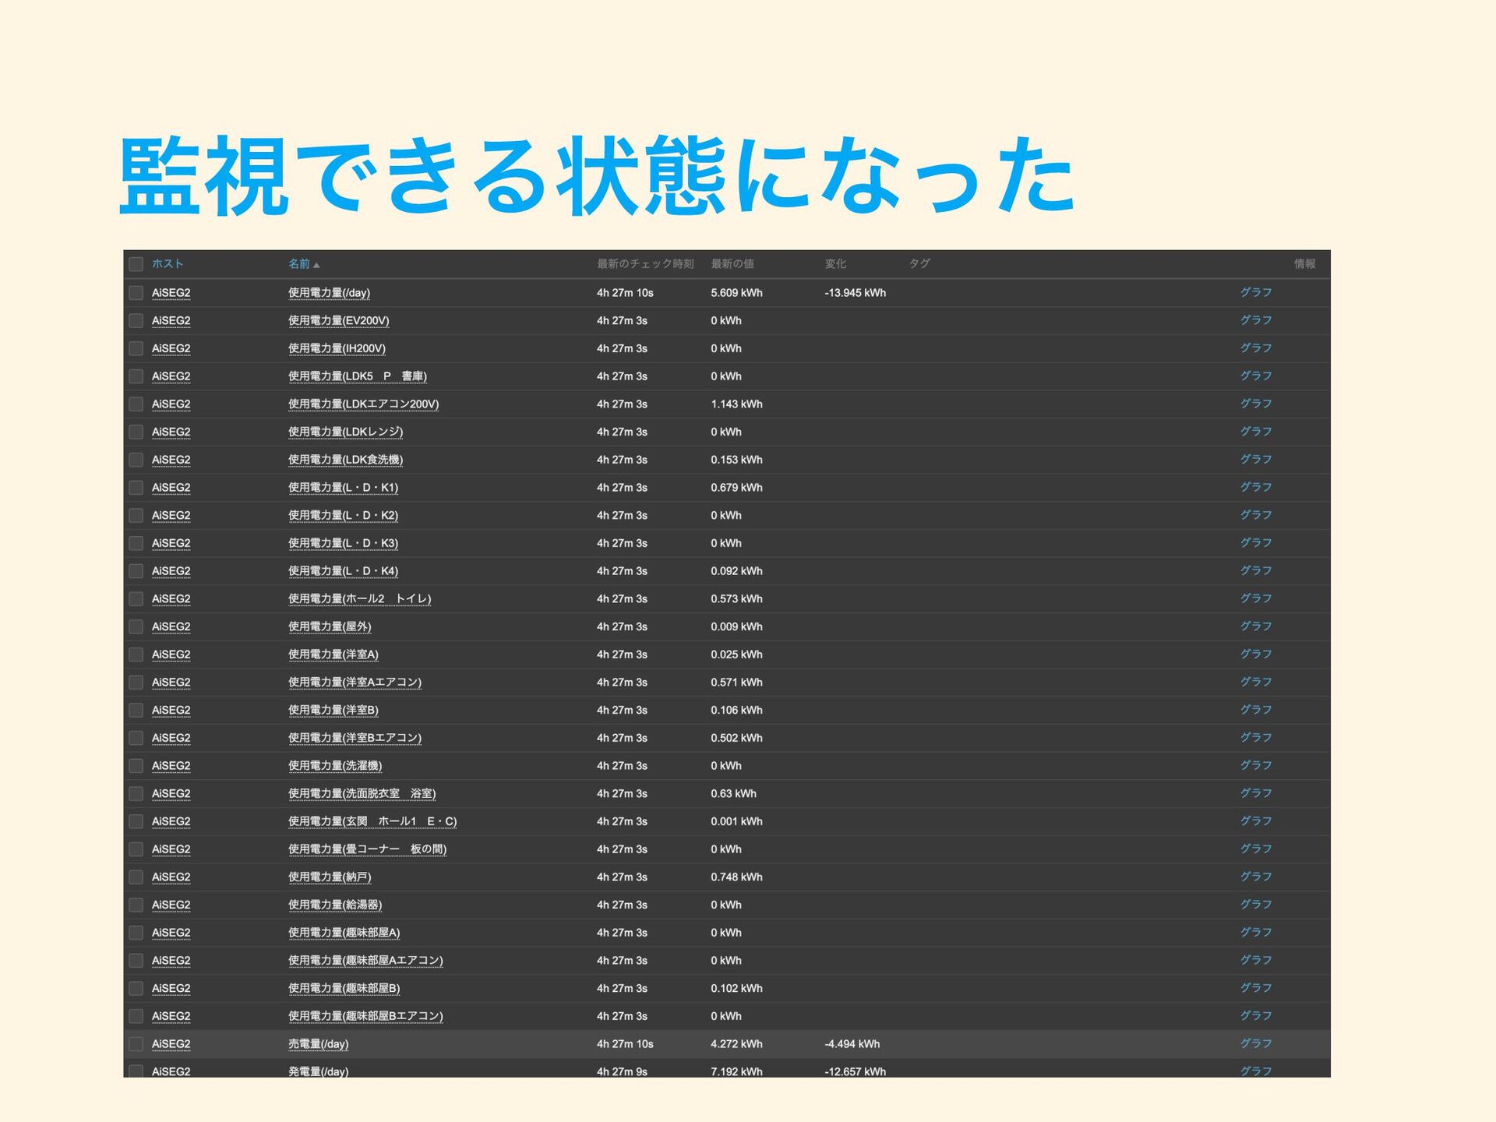Check the box for 売電量(/day) row
Screen dimensions: 1496x1122
point(136,1044)
